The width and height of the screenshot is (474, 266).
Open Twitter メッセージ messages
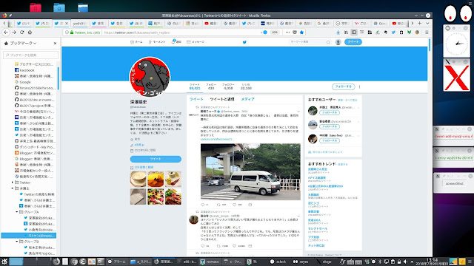pos(196,42)
